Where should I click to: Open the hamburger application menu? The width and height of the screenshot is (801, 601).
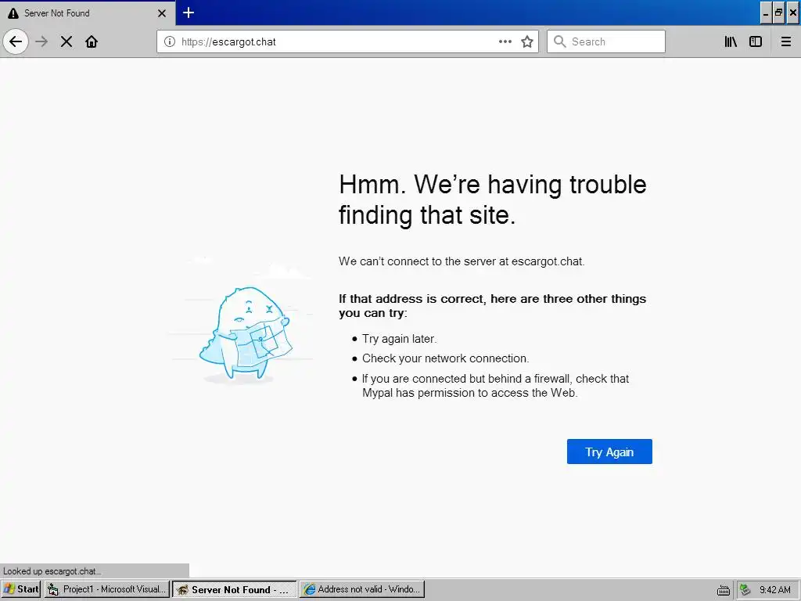click(x=786, y=41)
